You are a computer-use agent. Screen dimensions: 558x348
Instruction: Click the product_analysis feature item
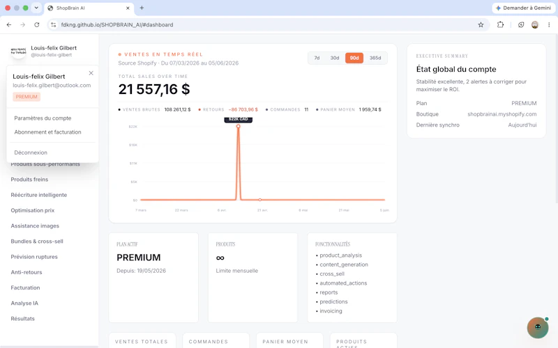pyautogui.click(x=340, y=255)
